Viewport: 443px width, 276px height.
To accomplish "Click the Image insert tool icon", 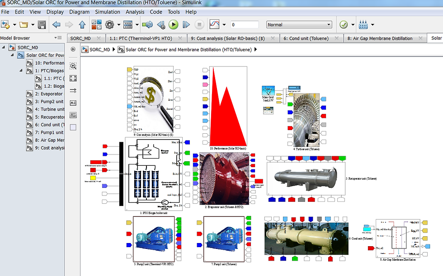I will tap(73, 115).
